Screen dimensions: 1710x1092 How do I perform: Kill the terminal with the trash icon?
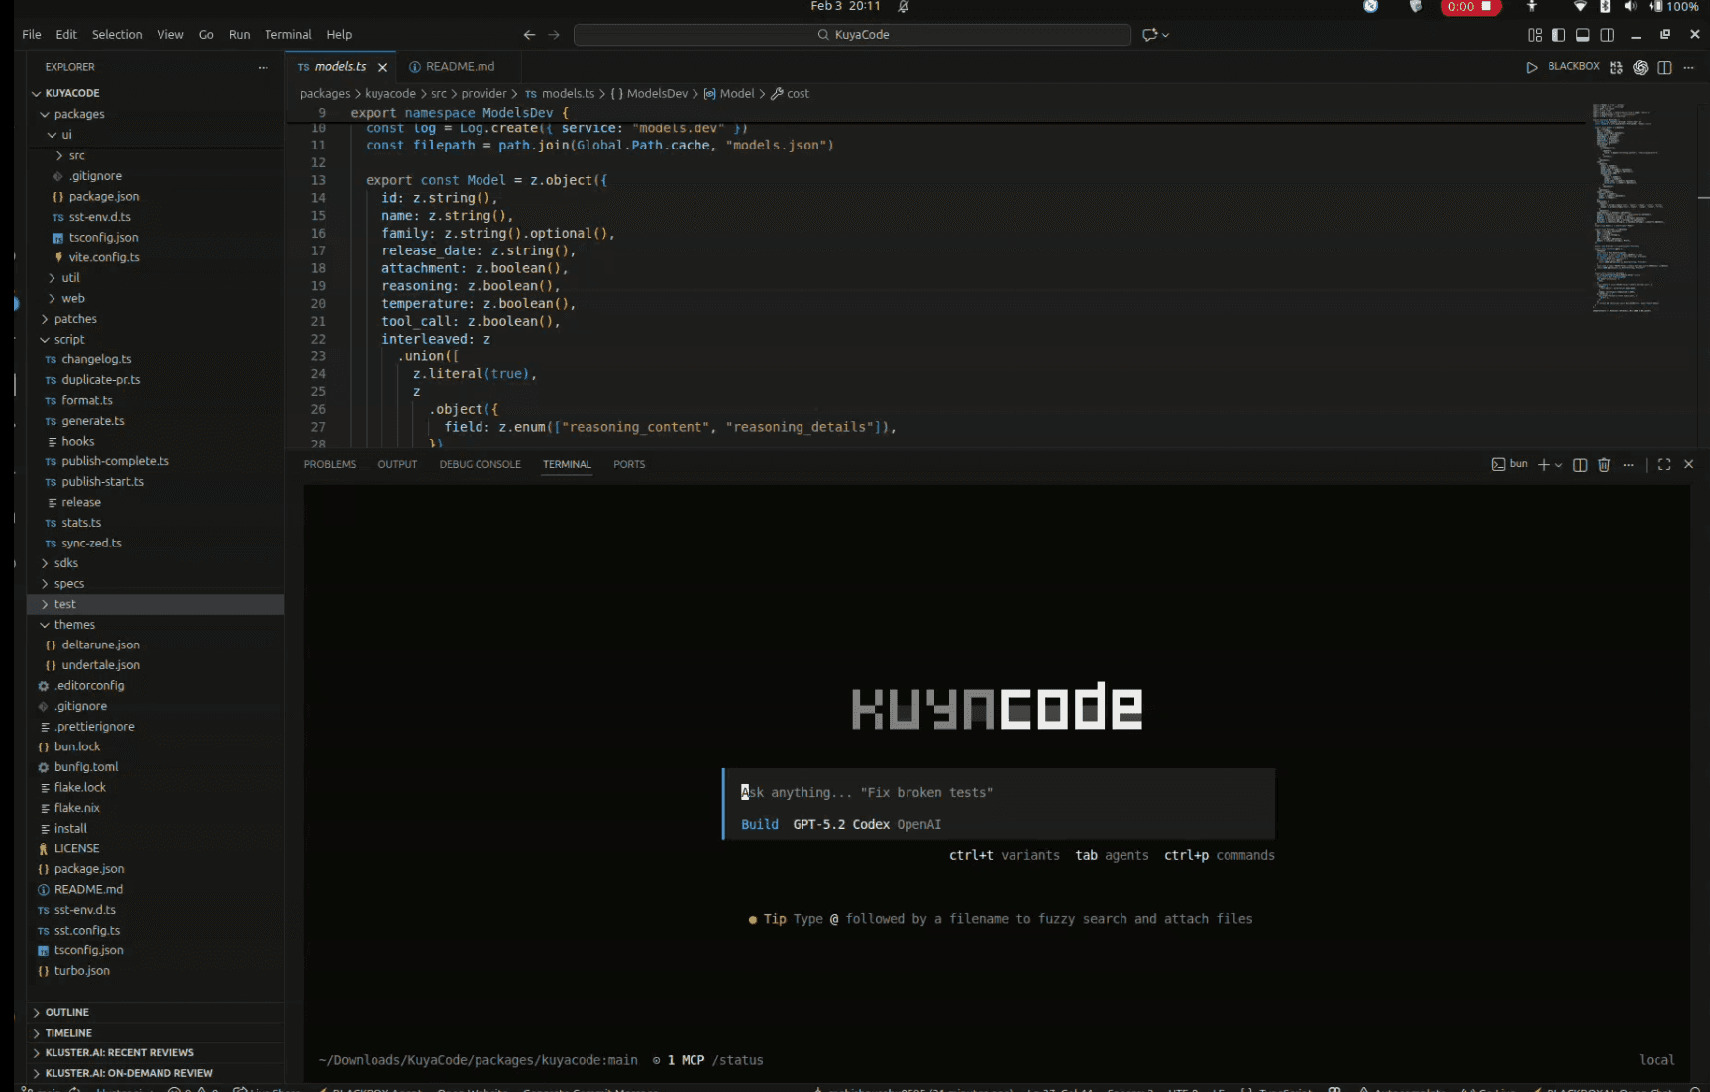coord(1604,465)
